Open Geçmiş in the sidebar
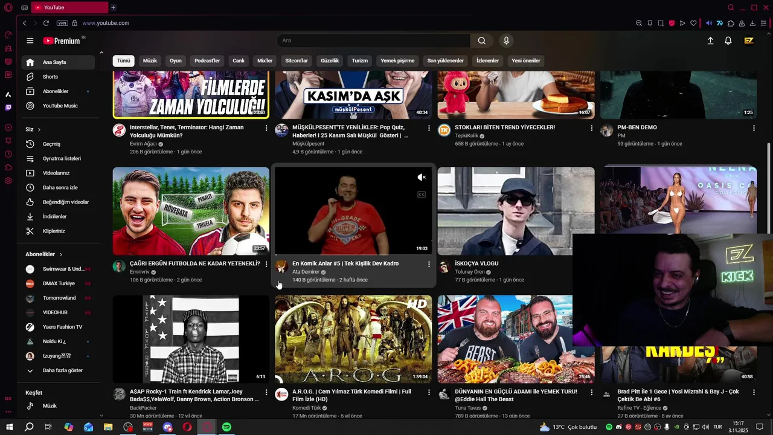The height and width of the screenshot is (435, 773). tap(59, 144)
